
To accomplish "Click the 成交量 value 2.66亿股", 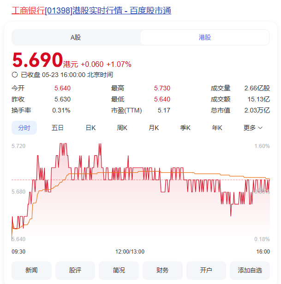I will coord(257,88).
